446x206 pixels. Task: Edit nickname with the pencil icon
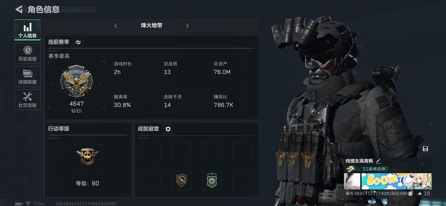coord(378,161)
